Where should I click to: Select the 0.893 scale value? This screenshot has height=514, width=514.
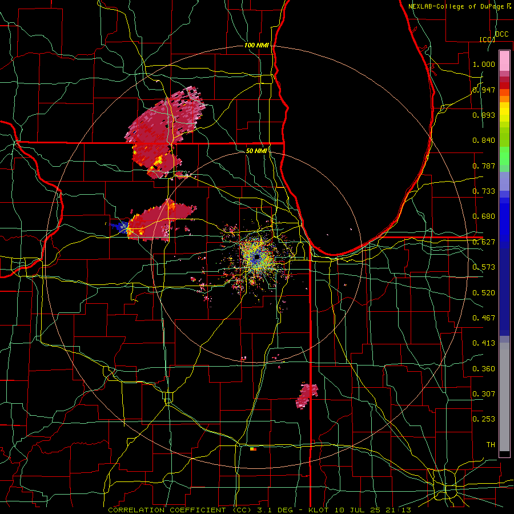[484, 115]
